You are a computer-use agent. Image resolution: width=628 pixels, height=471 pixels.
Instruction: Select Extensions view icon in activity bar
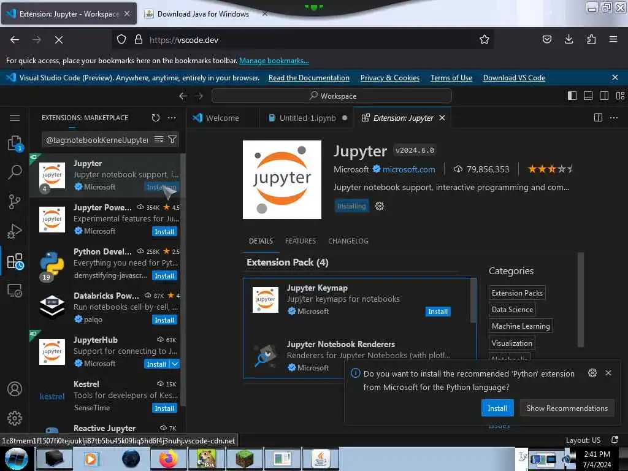tap(15, 261)
